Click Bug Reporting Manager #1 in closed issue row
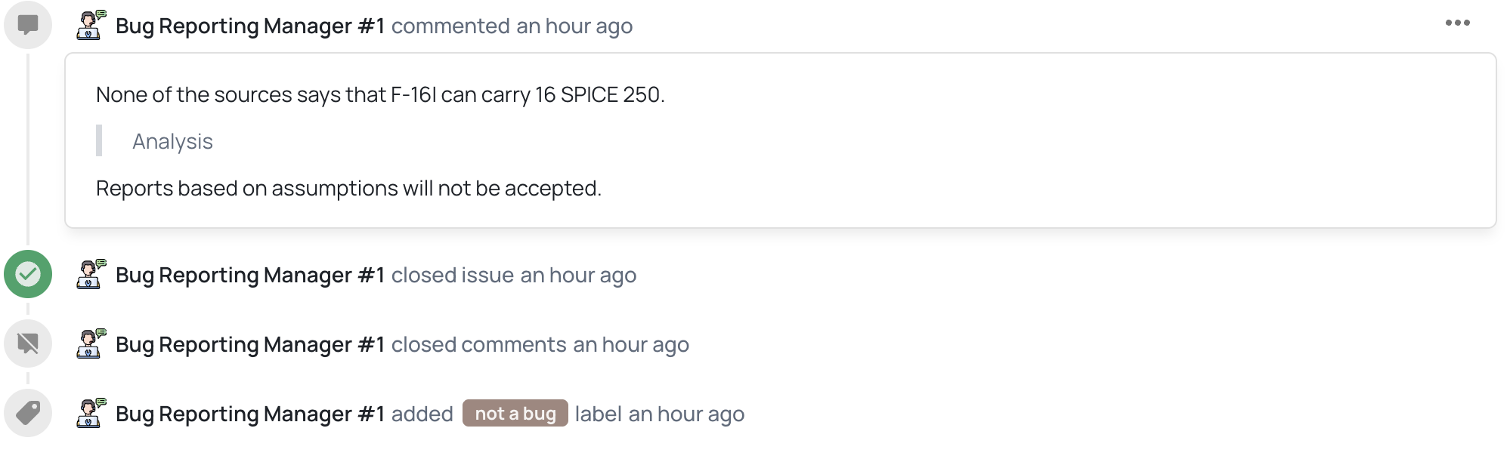This screenshot has width=1510, height=462. tap(250, 276)
